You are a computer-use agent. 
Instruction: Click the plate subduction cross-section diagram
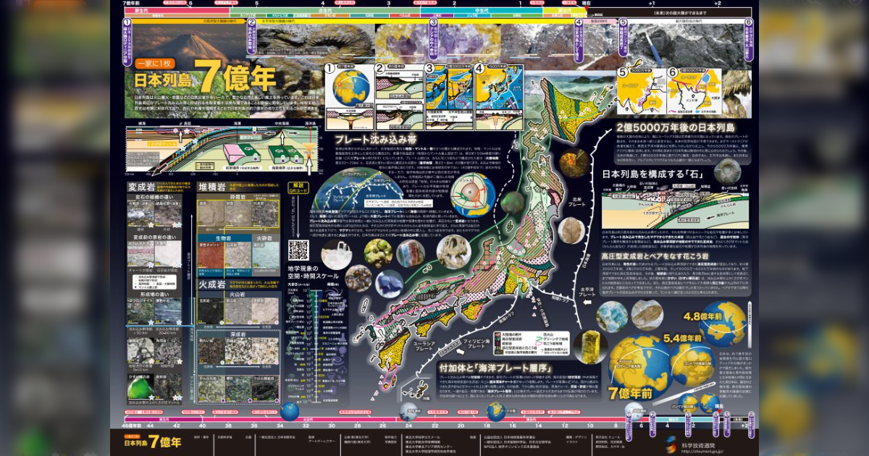tap(223, 151)
